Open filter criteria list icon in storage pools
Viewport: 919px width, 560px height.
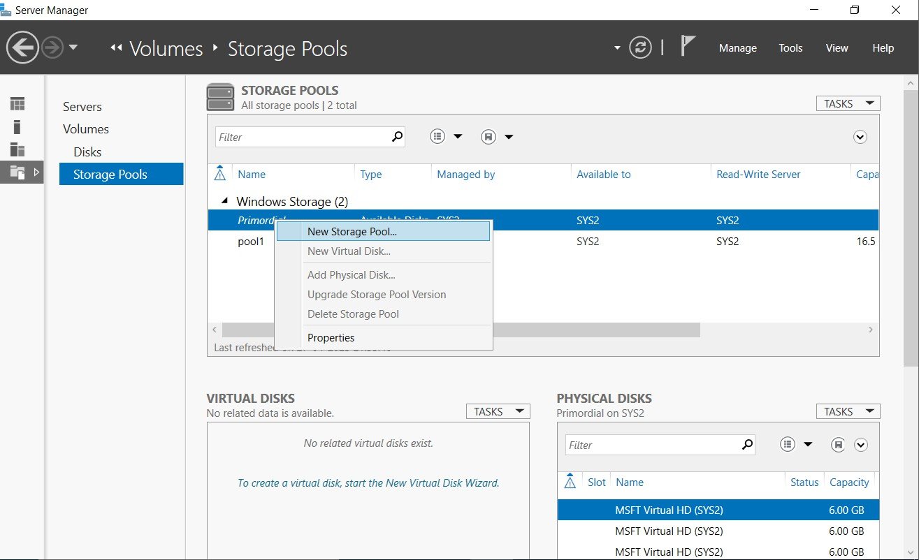tap(437, 137)
